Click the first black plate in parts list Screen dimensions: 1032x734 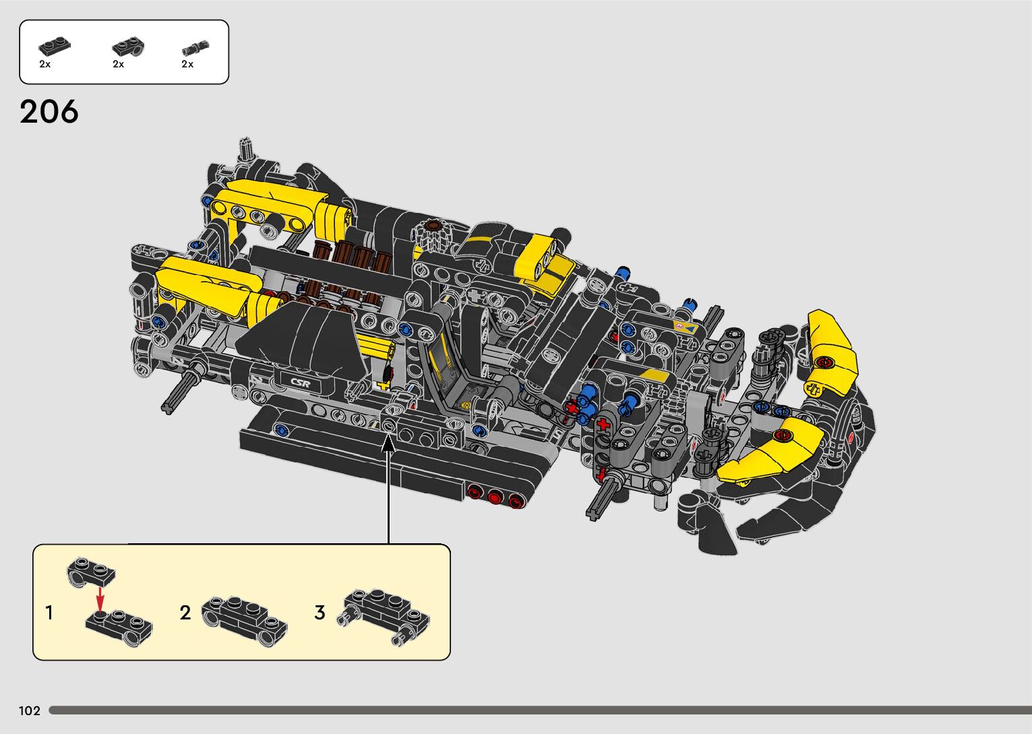(x=54, y=47)
